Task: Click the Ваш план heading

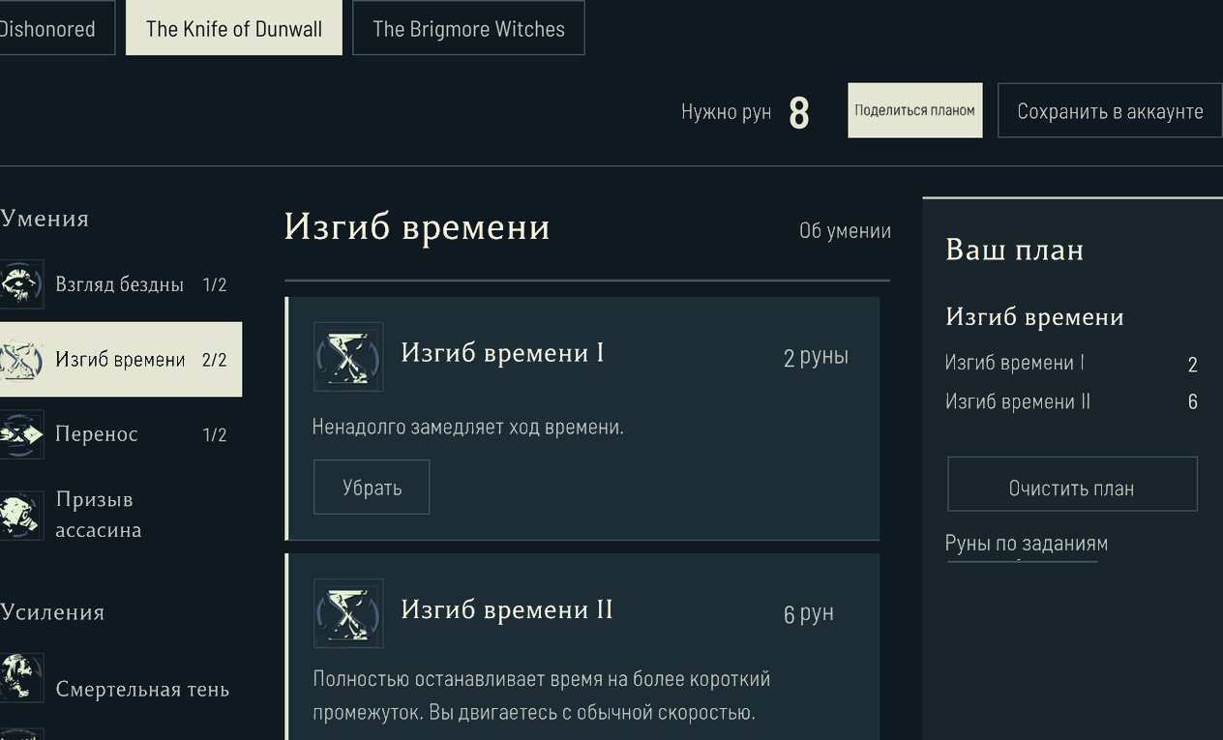Action: (1014, 250)
